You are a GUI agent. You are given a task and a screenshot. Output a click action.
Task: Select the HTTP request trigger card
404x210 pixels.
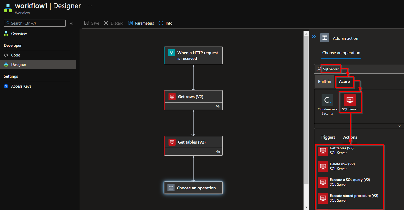coord(193,55)
